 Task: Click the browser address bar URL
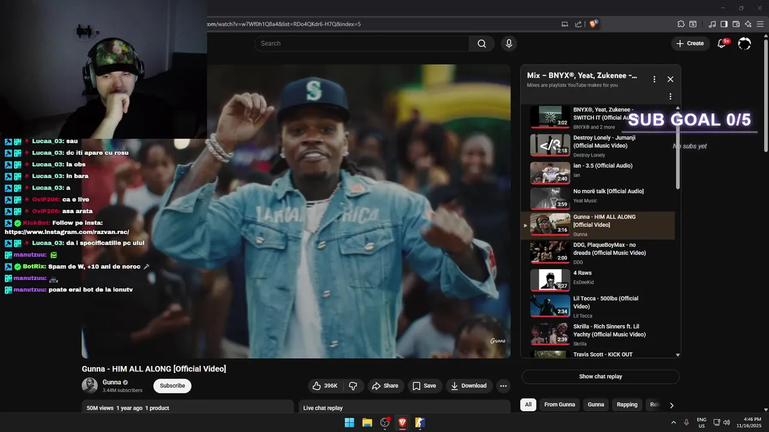tap(283, 24)
